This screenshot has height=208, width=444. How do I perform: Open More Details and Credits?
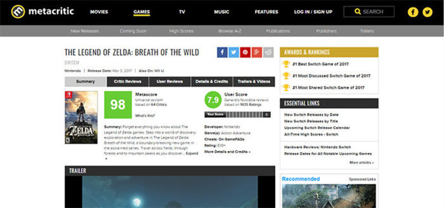[228, 152]
